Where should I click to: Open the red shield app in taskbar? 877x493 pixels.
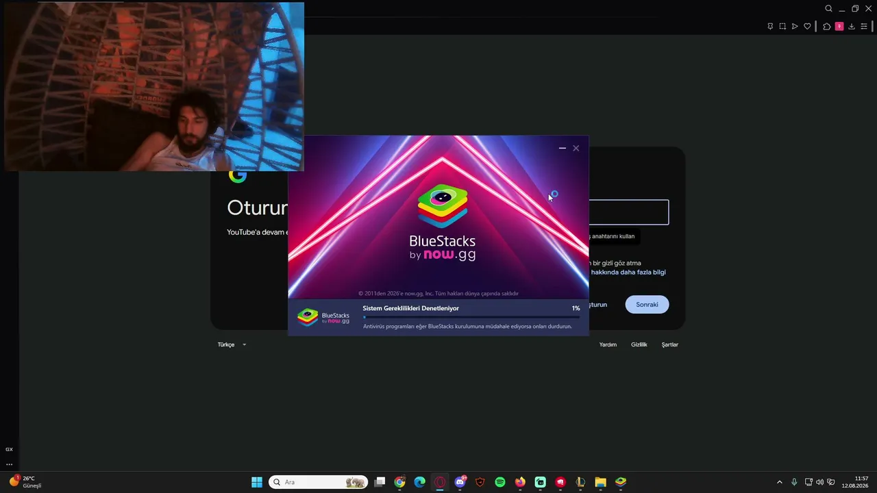tap(480, 482)
